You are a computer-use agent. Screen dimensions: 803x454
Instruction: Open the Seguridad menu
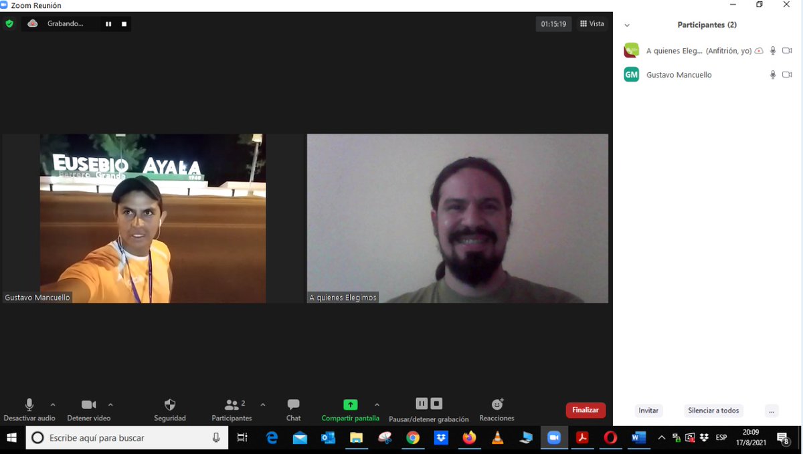170,410
